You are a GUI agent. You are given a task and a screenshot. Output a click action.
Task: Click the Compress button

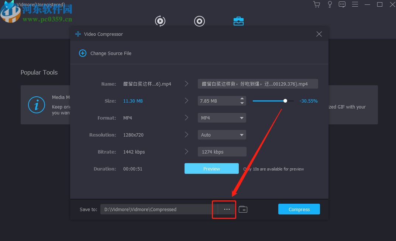point(299,209)
